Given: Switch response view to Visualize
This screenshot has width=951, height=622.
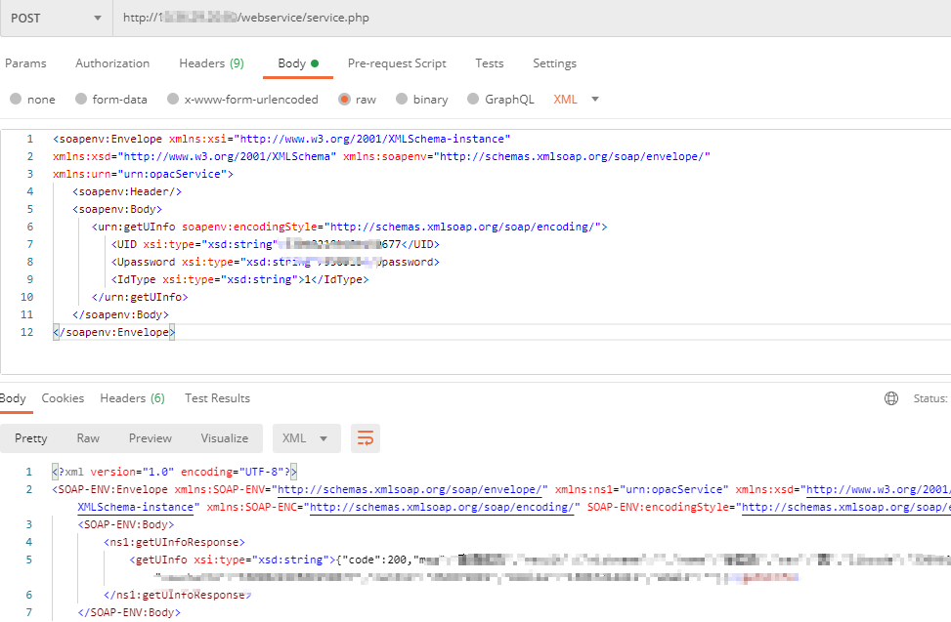Looking at the screenshot, I should point(225,438).
